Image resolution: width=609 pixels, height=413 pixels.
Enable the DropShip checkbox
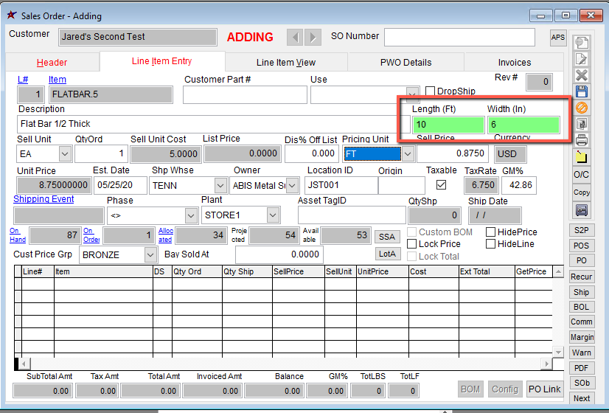(x=431, y=91)
